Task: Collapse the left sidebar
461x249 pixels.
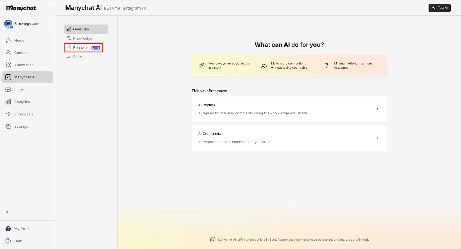Action: [8, 212]
